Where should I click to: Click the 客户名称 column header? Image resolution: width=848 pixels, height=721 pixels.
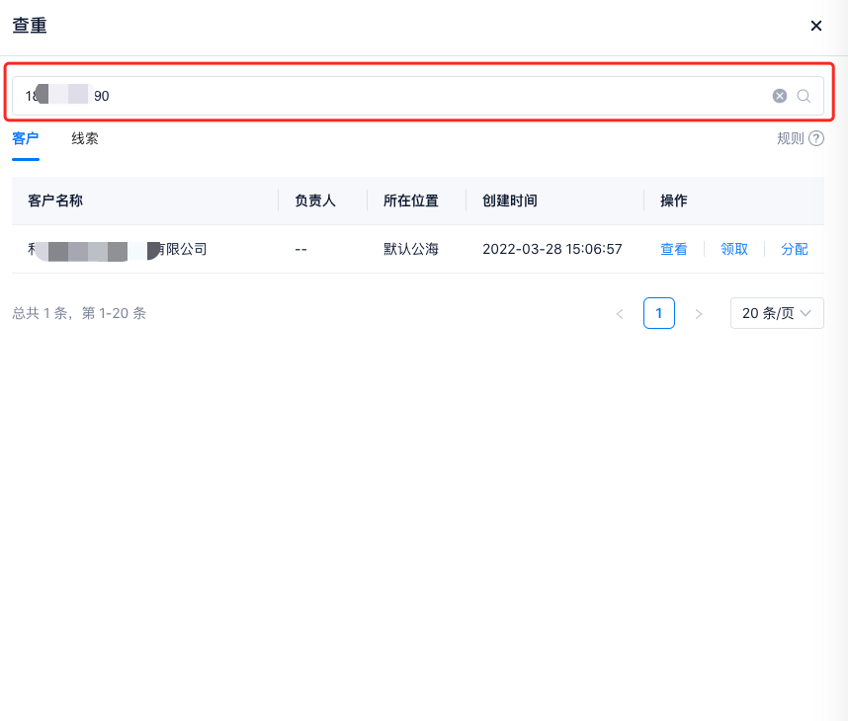(x=55, y=200)
